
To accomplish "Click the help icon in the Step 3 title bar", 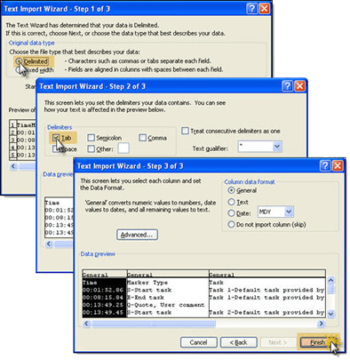I will click(325, 165).
